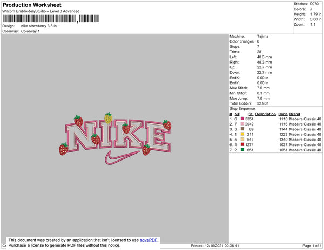Click the 'Code' column header

[x=283, y=114]
